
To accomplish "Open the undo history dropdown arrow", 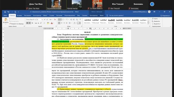I will [10, 12].
